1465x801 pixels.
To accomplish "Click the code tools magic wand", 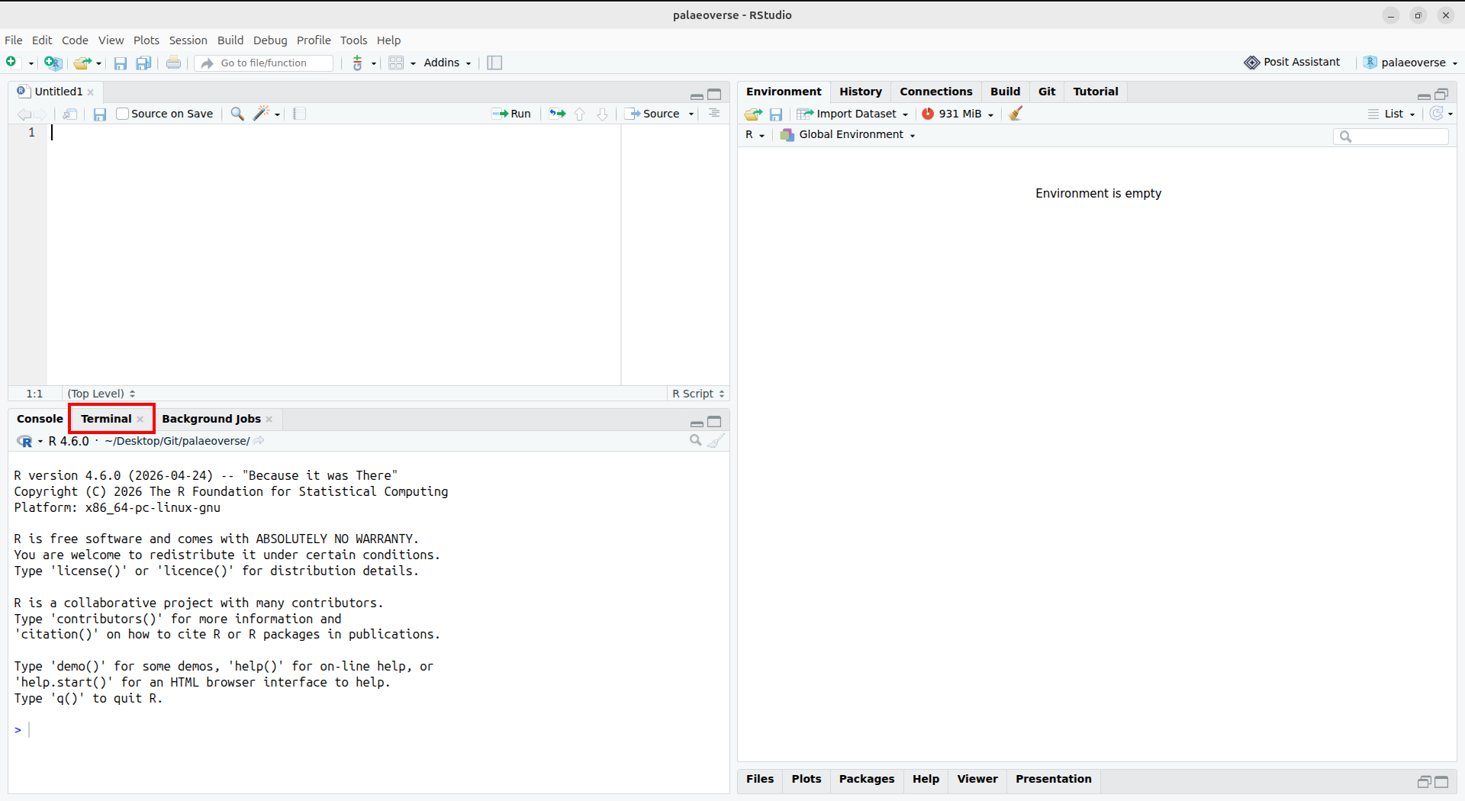I will (x=262, y=114).
